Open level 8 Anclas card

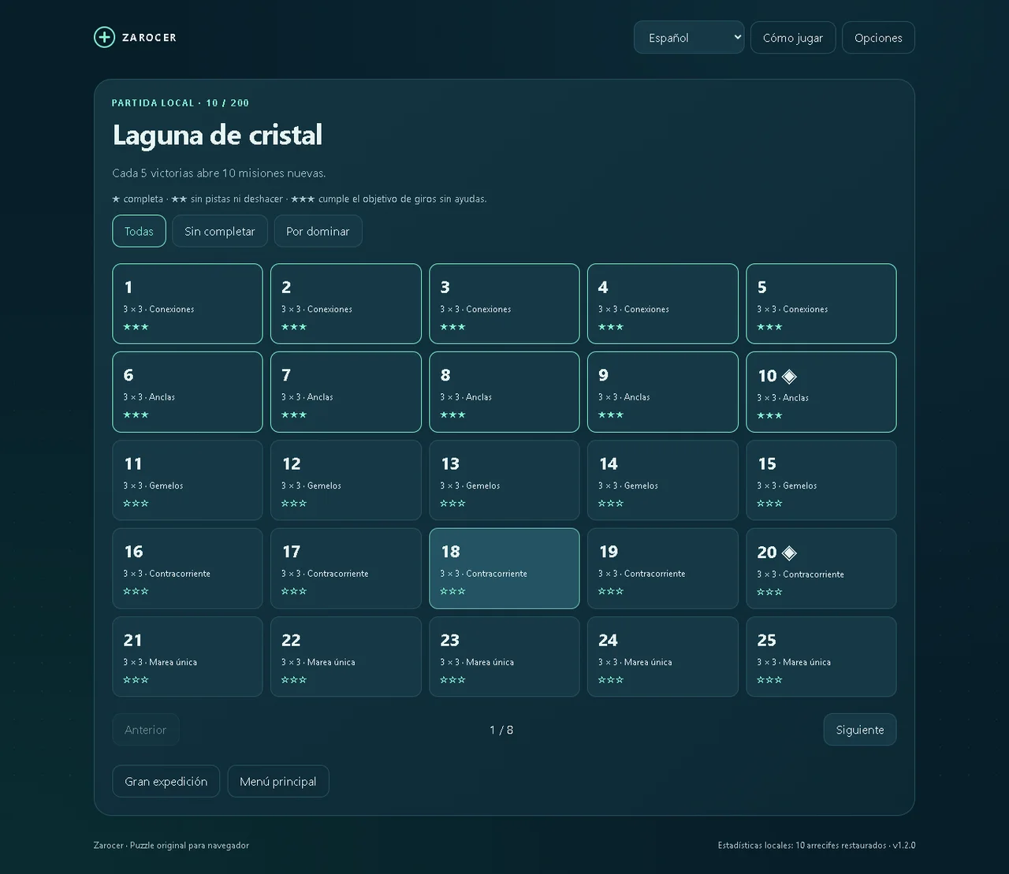coord(504,392)
